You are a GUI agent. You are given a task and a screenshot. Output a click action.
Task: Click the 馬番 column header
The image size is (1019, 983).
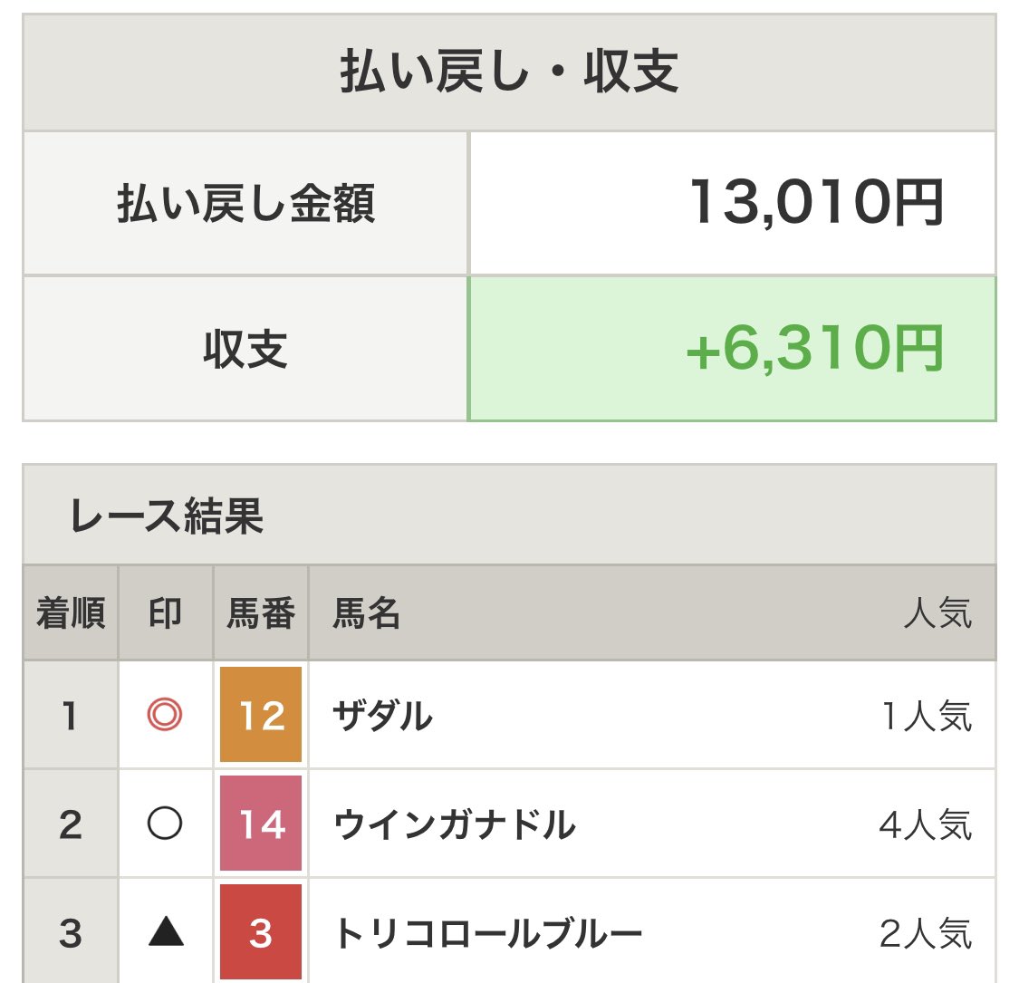pos(261,614)
